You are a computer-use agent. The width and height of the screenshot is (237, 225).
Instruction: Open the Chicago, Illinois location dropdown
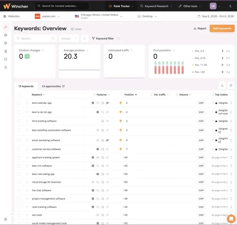(99, 16)
